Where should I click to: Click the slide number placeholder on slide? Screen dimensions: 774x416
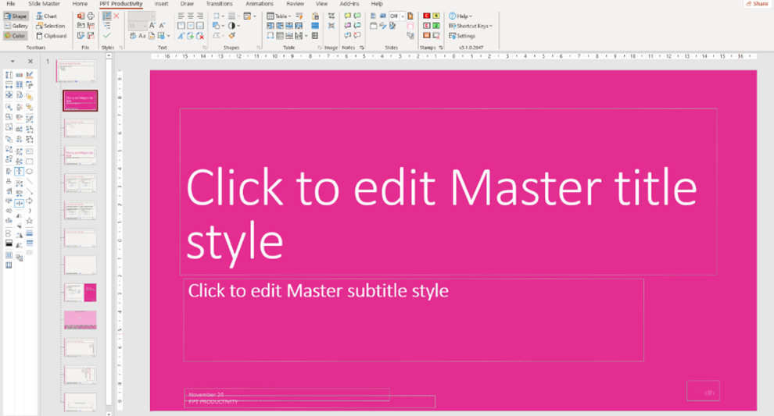point(703,391)
